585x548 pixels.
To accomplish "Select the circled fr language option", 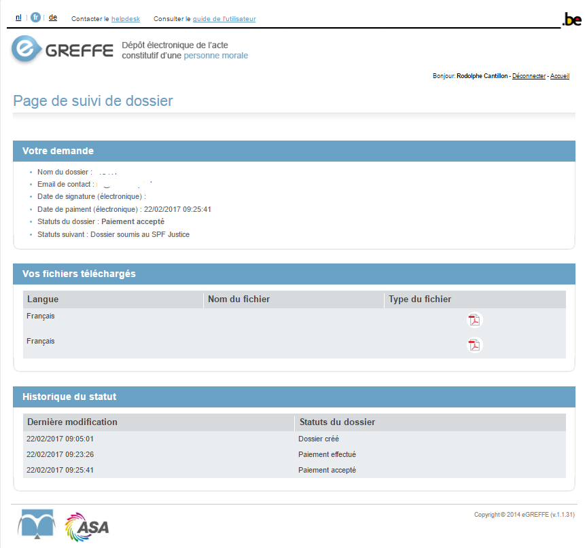I will 35,18.
